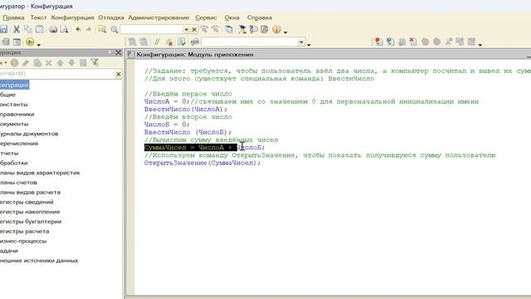Open the Конфигурация menu
The width and height of the screenshot is (531, 299).
point(72,17)
